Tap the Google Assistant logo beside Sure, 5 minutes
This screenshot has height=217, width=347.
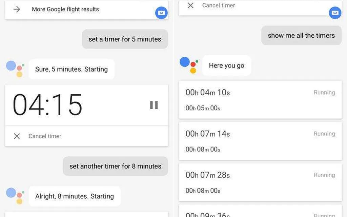click(15, 68)
